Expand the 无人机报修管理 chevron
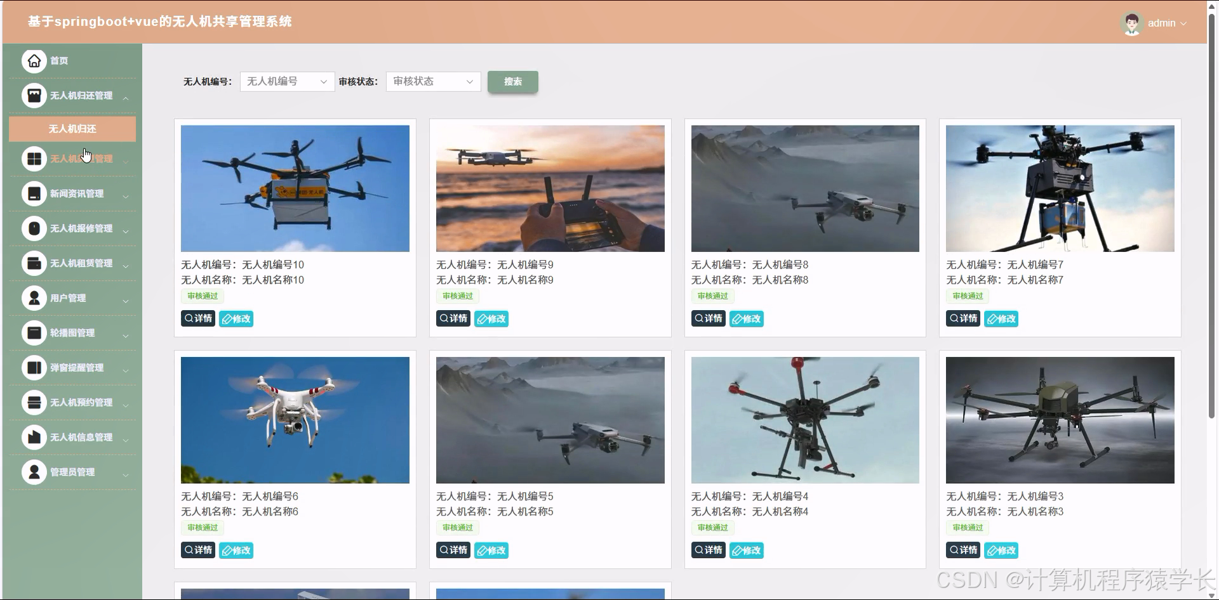This screenshot has width=1219, height=600. tap(126, 231)
